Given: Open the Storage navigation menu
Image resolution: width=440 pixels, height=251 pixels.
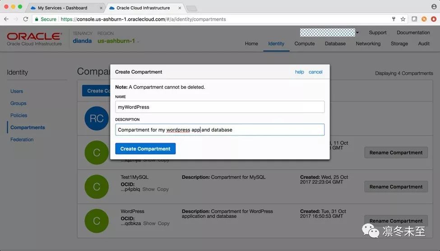Looking at the screenshot, I should click(x=399, y=43).
